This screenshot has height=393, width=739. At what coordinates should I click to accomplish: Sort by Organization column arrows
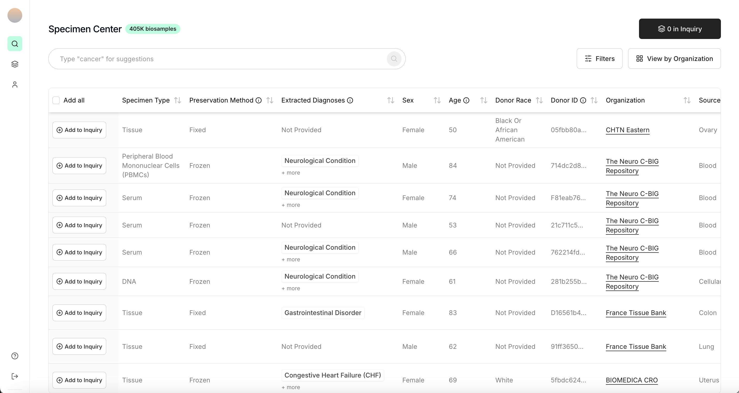click(x=687, y=100)
